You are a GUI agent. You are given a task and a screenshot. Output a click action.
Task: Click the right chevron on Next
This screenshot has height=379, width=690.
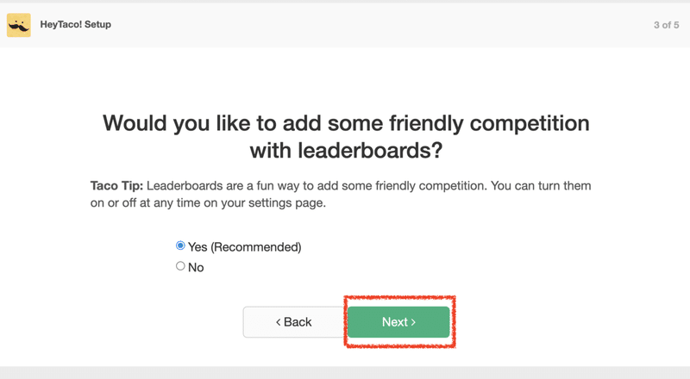click(x=413, y=322)
